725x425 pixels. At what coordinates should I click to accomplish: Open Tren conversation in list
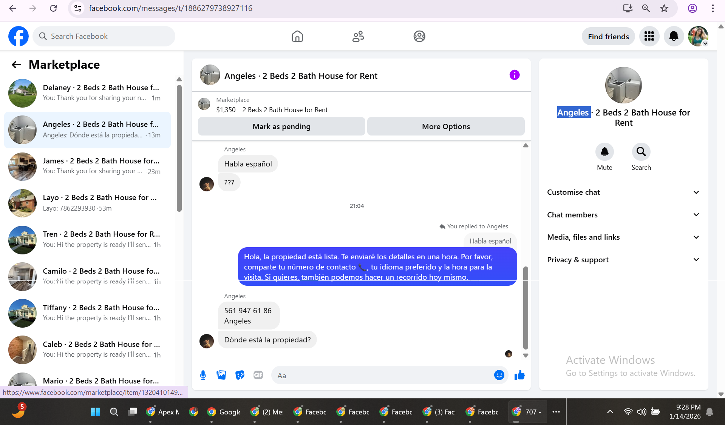pyautogui.click(x=87, y=240)
